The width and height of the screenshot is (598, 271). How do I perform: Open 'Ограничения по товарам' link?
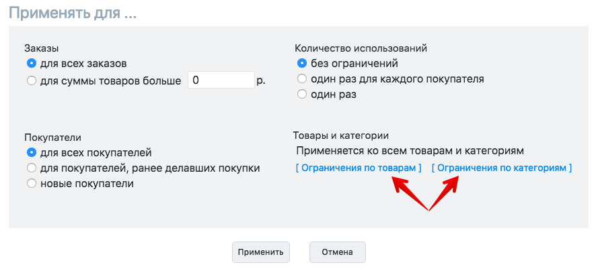pyautogui.click(x=359, y=168)
